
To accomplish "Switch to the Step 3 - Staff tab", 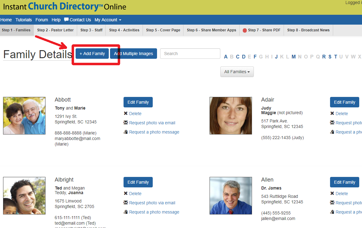I will [91, 30].
